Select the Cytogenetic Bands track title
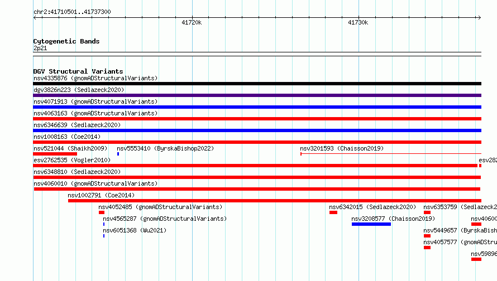 coord(66,41)
